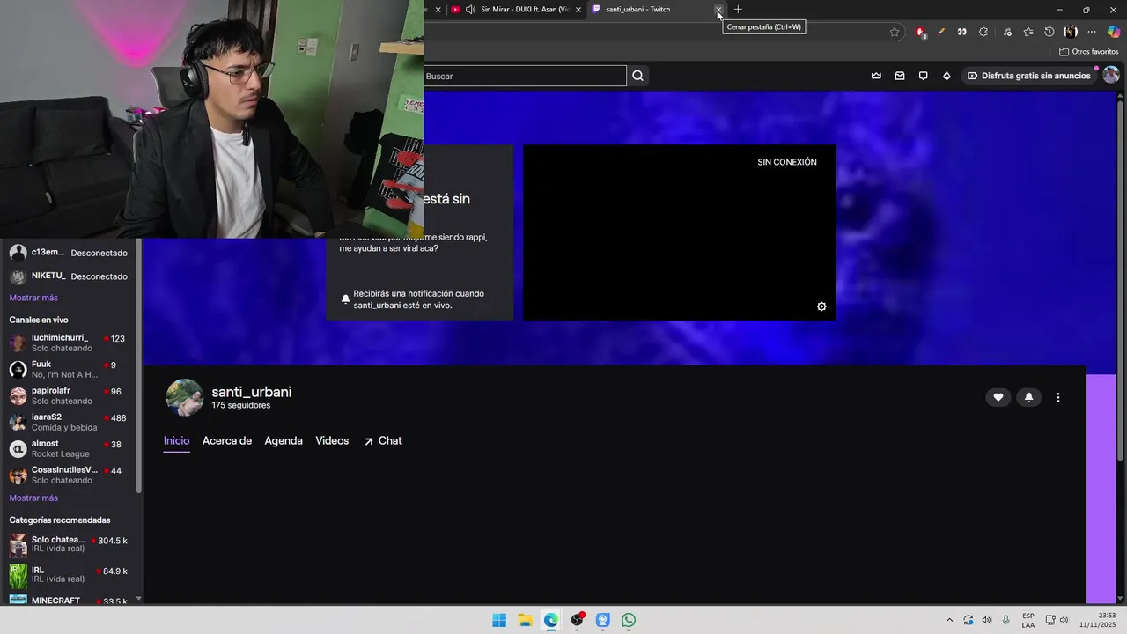Expand followed channels with first Mostrar más

pos(33,298)
